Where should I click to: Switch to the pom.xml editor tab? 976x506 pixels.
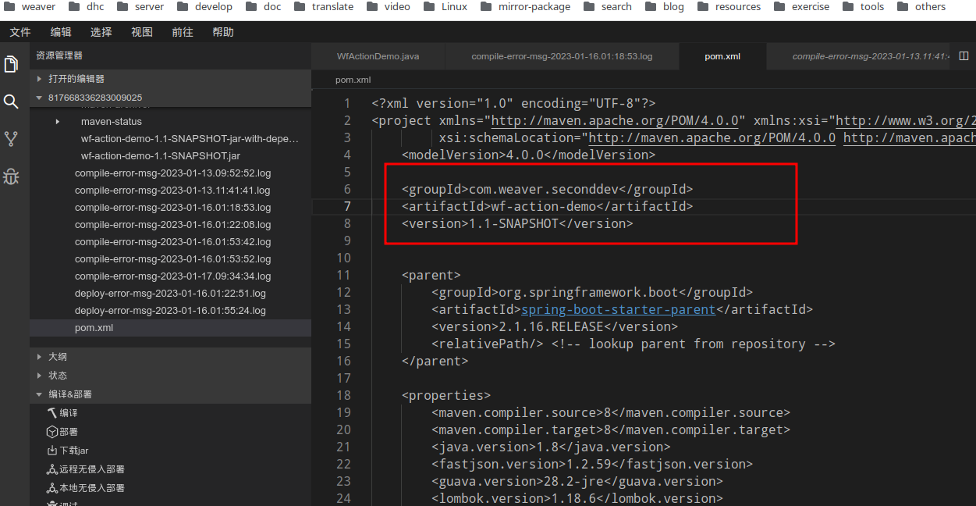722,56
